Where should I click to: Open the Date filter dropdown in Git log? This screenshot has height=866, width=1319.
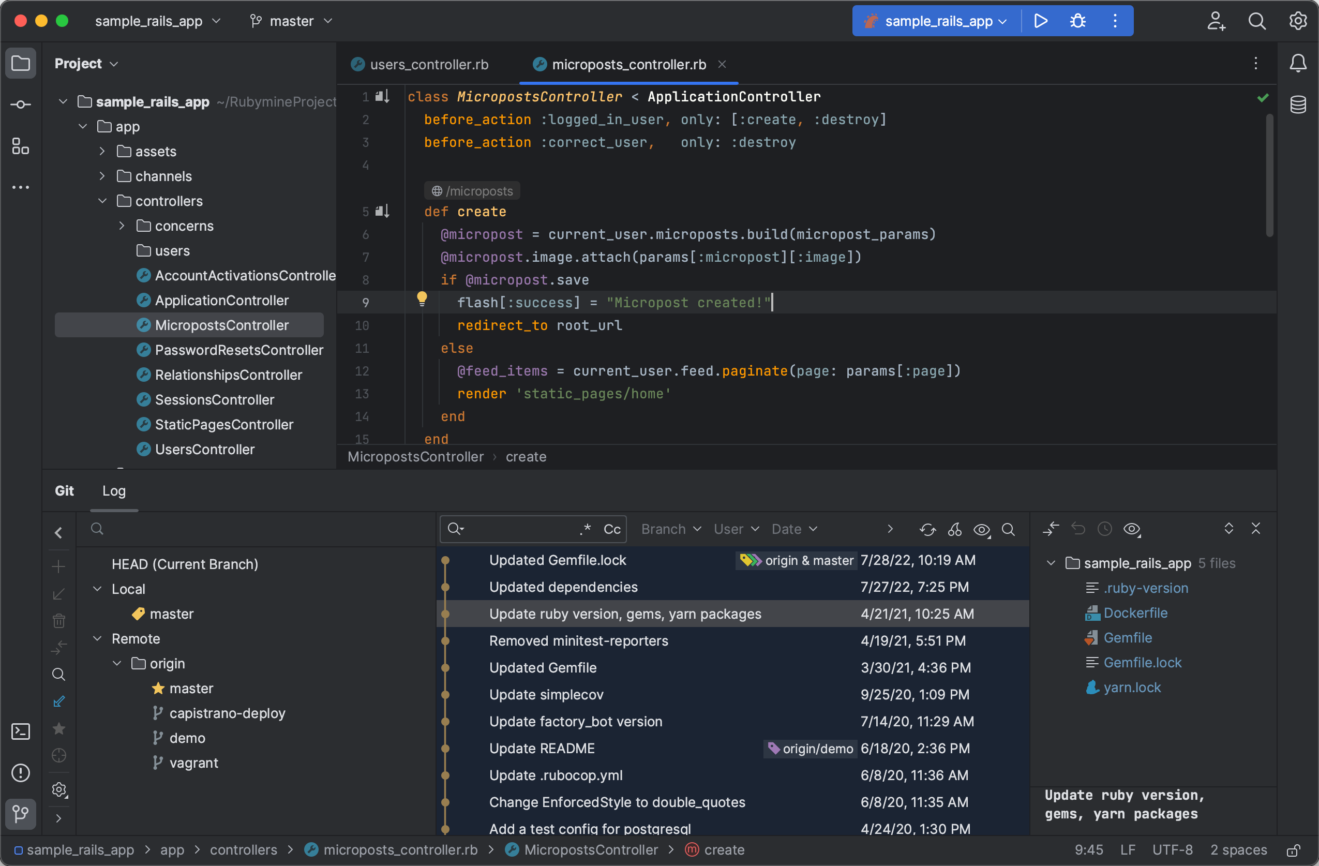[793, 528]
